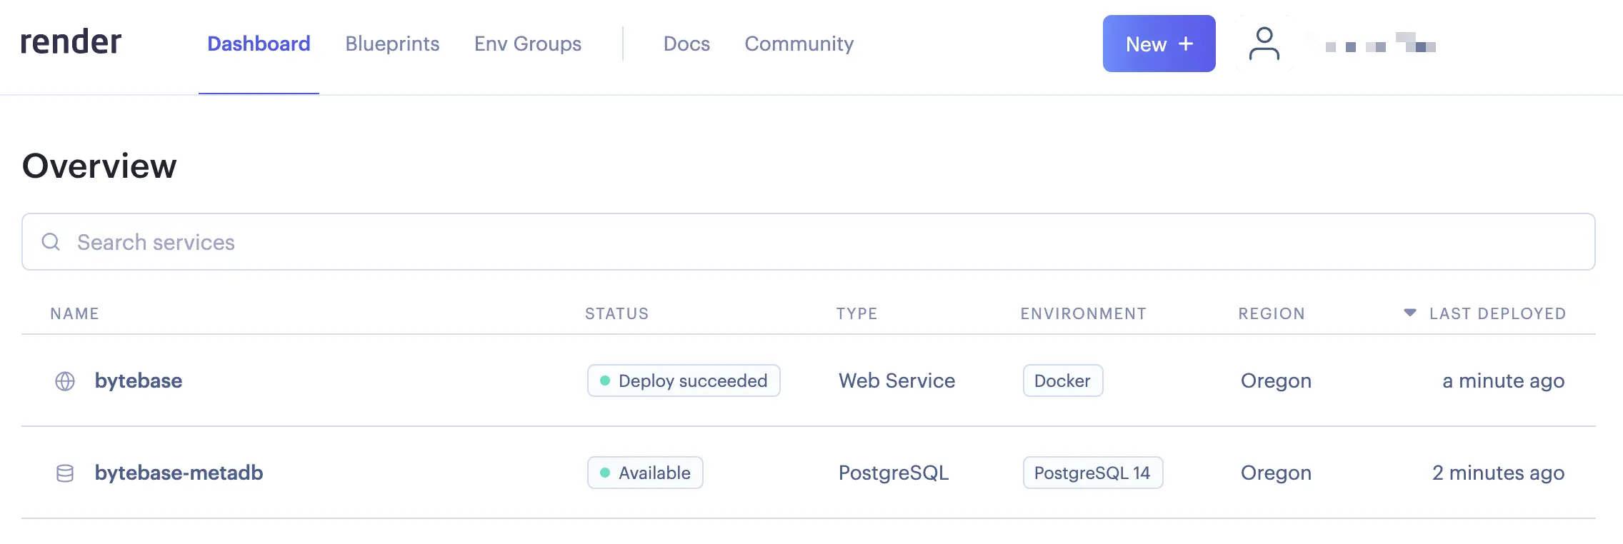The height and width of the screenshot is (544, 1623).
Task: Toggle the Last Deployed sort arrow
Action: [1409, 313]
